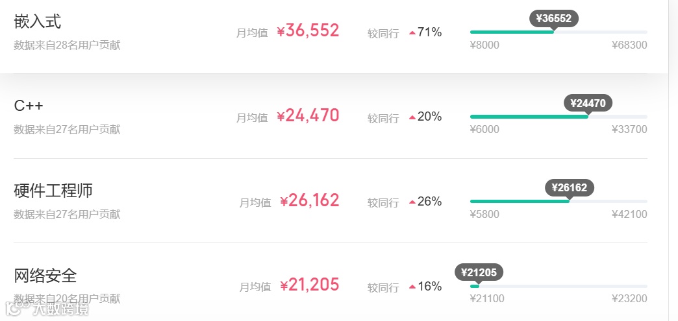Open the C++ job category

click(x=29, y=106)
